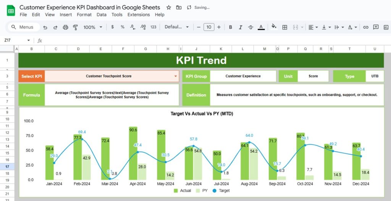Viewport: 391px width, 201px height.
Task: Click the font size field showing 10
Action: (x=209, y=27)
